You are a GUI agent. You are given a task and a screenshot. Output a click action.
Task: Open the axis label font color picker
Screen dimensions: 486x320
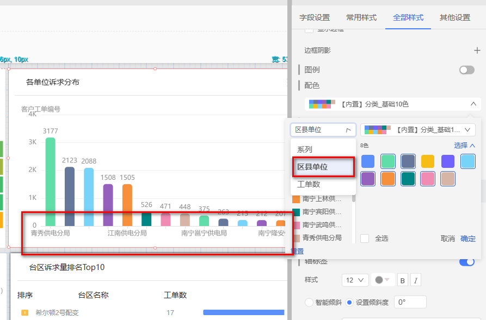[x=382, y=280]
